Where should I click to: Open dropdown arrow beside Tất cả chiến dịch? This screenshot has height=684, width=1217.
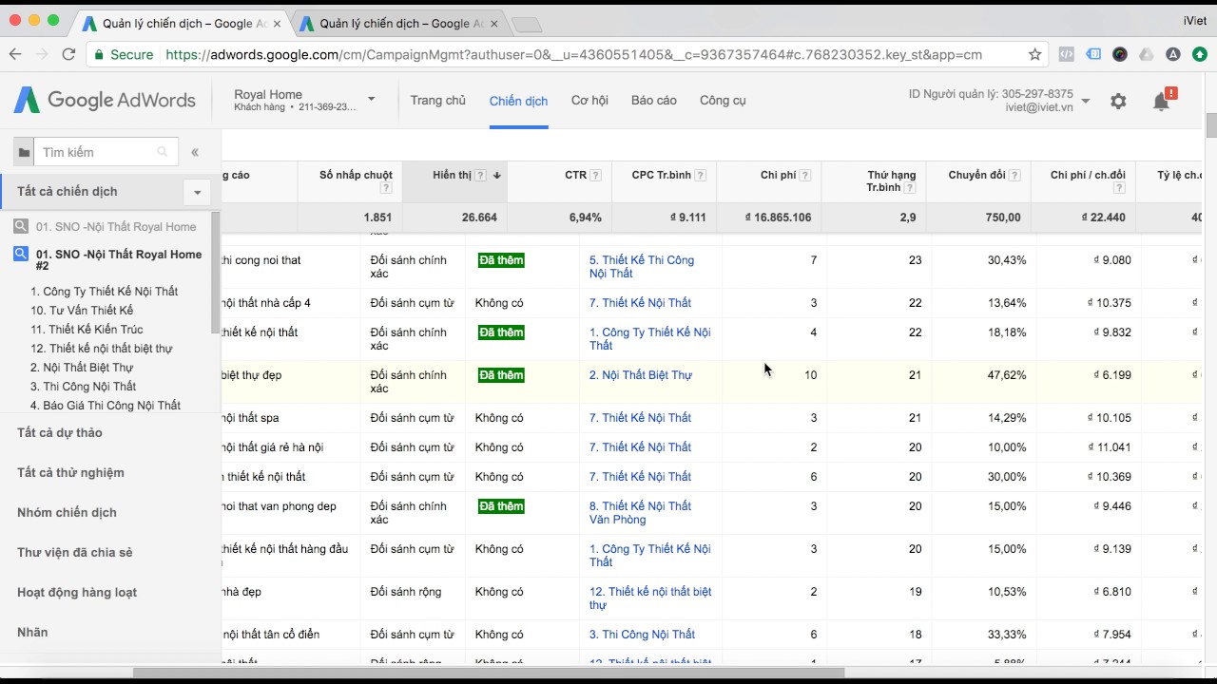pos(197,192)
